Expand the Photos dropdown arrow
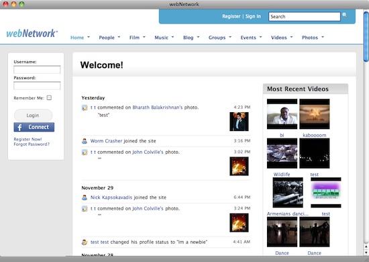Viewport: 369px width, 262px height. tap(323, 37)
